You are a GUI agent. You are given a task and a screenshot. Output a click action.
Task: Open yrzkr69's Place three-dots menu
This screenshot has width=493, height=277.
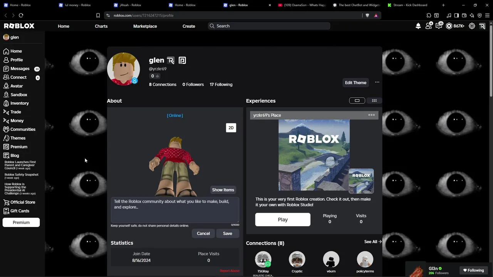[x=371, y=115]
